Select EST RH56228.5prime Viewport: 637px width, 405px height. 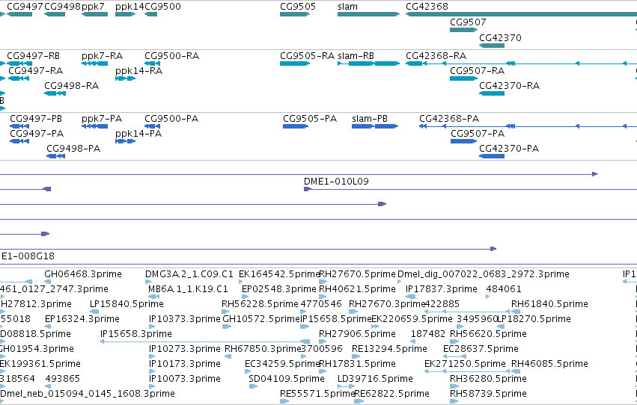pos(225,312)
